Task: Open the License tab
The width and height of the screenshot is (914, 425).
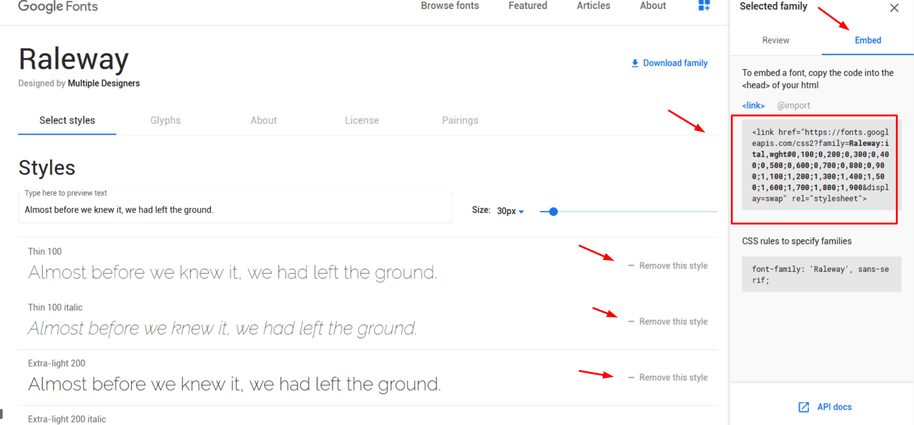Action: 362,120
